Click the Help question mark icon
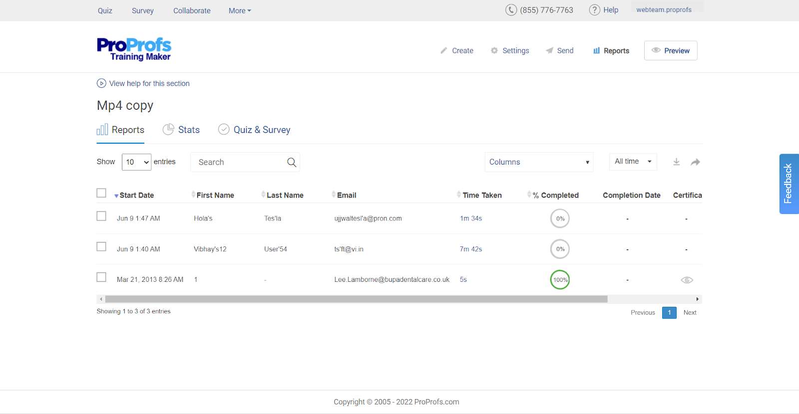This screenshot has height=414, width=799. point(594,10)
